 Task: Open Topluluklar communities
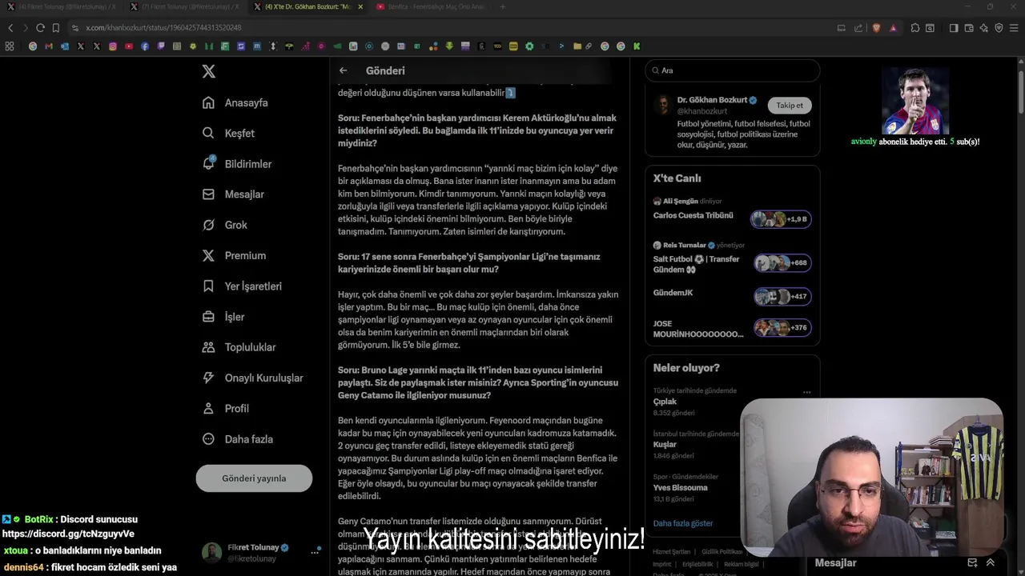pos(239,347)
